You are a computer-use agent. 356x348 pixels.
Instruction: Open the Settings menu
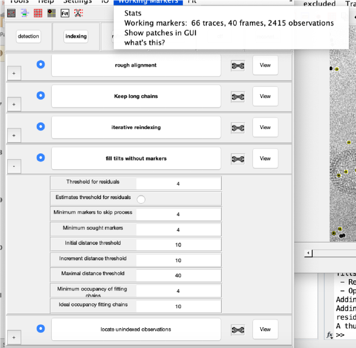(77, 2)
